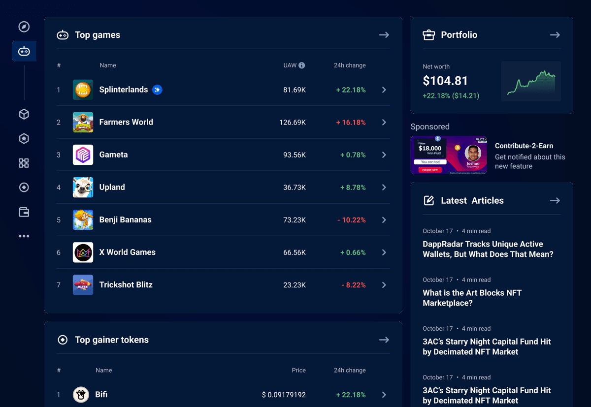
Task: Click the UAW column header
Action: click(290, 65)
